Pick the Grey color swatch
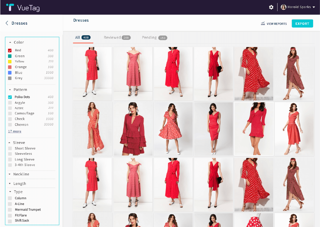This screenshot has width=320, height=227. pos(10,78)
